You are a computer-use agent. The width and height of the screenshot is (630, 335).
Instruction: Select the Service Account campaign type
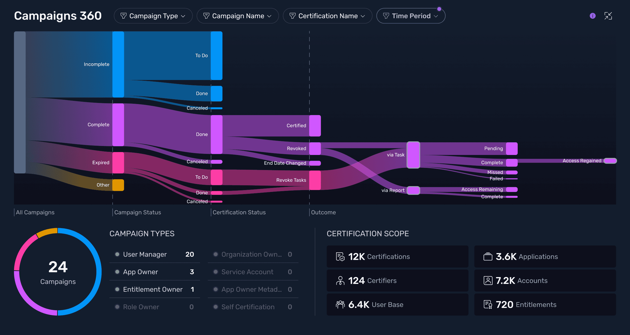[x=247, y=272]
